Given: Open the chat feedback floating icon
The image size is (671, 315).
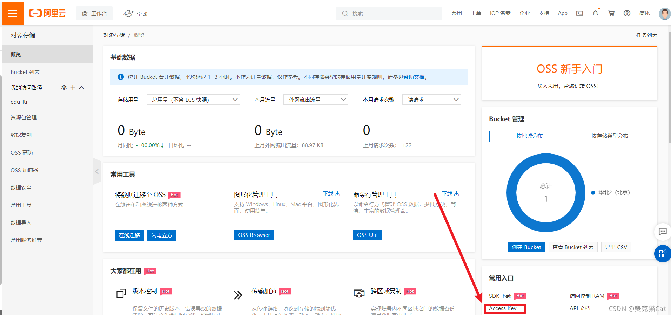Looking at the screenshot, I should tap(663, 232).
